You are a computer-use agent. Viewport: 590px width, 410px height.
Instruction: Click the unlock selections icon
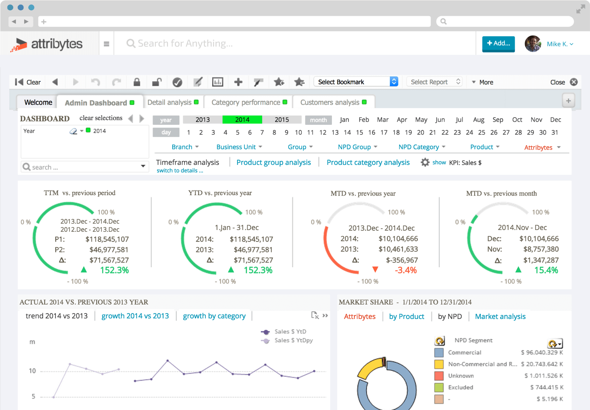coord(157,82)
